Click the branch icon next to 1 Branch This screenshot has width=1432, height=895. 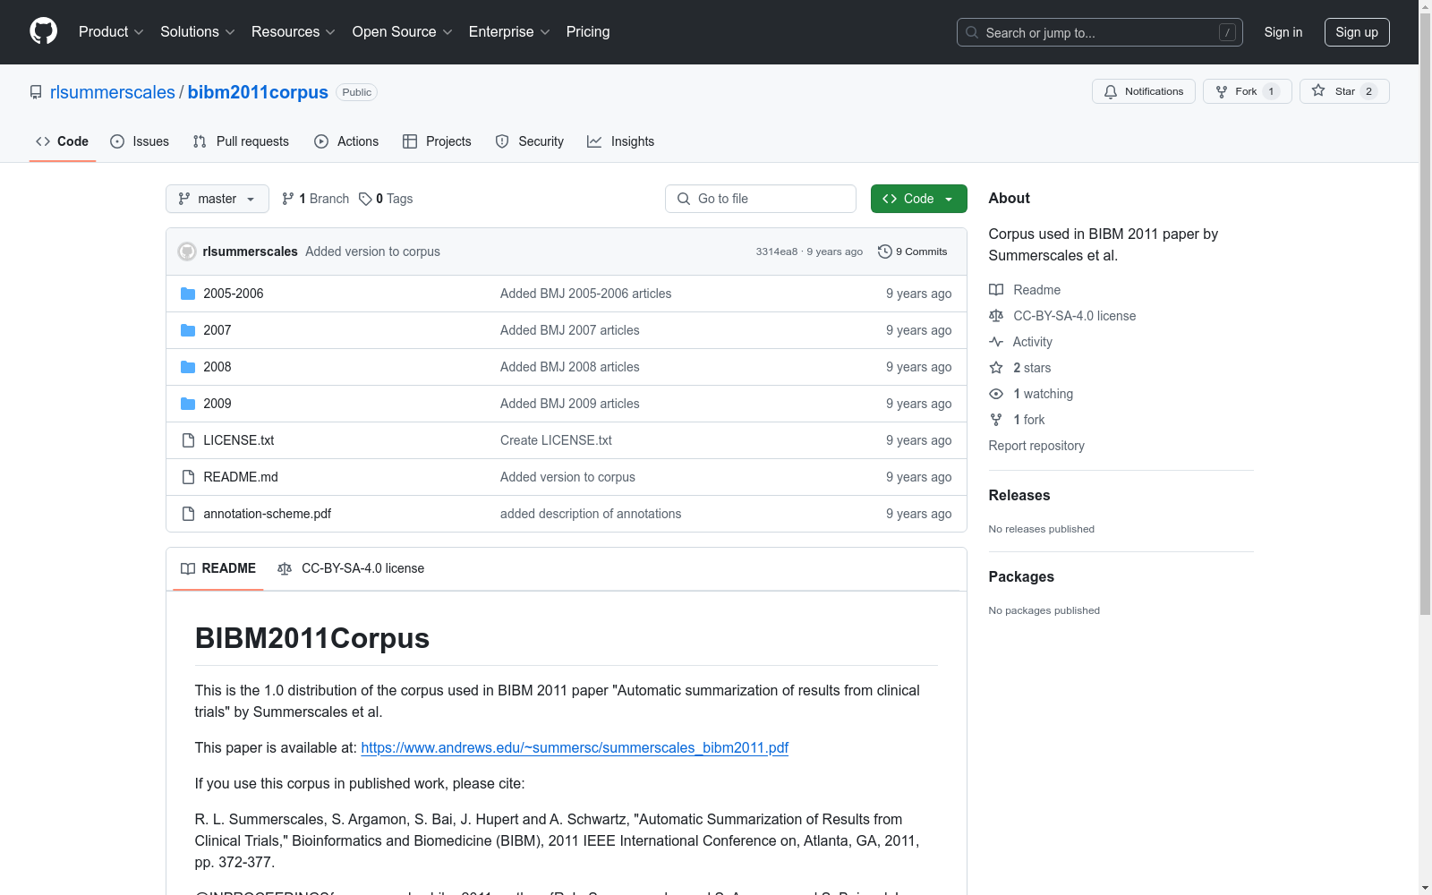click(x=288, y=199)
